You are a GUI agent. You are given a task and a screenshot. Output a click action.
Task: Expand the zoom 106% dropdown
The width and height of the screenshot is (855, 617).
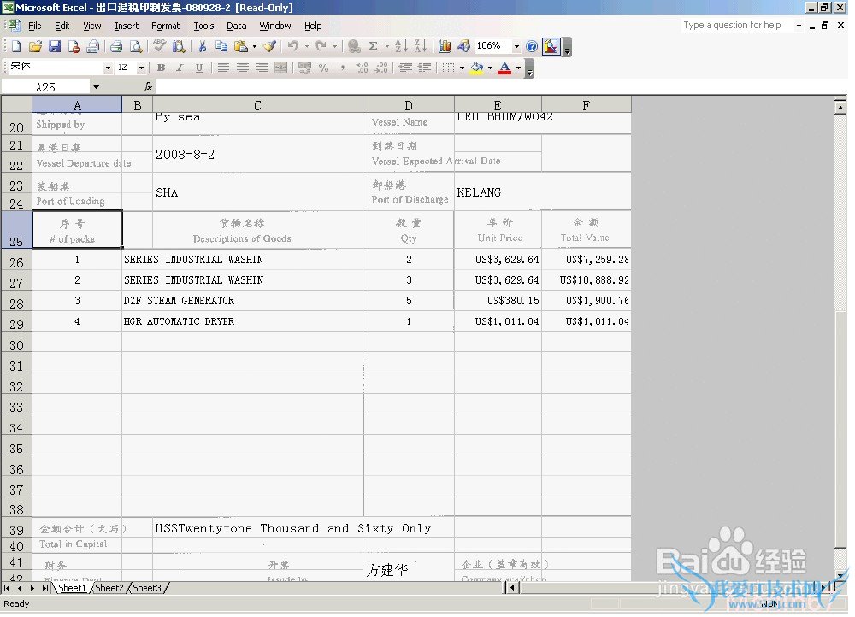[x=516, y=46]
